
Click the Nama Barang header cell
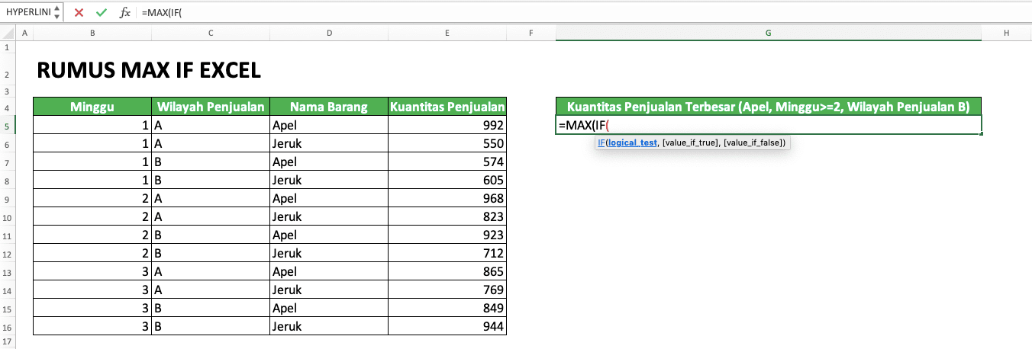328,107
